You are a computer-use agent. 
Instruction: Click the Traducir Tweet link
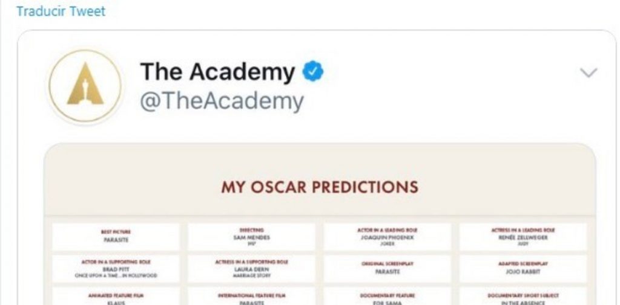[61, 11]
